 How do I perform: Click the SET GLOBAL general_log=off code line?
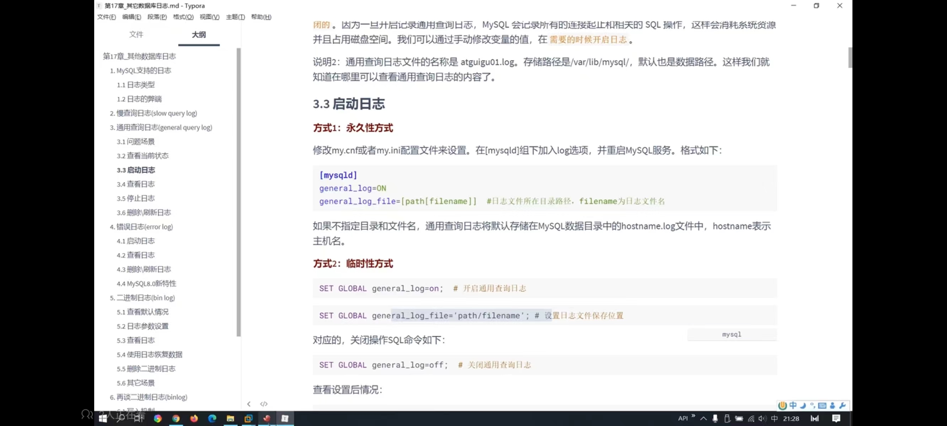(545, 365)
